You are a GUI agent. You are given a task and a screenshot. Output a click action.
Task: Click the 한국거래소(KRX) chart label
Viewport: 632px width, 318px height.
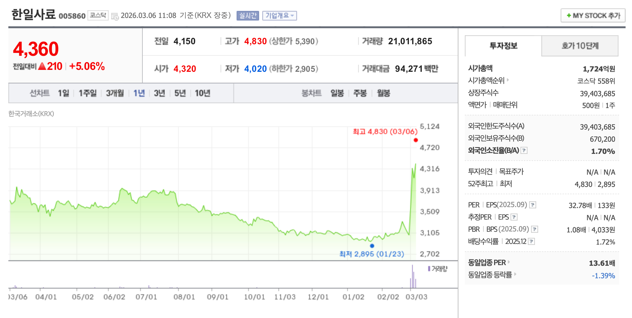(31, 114)
